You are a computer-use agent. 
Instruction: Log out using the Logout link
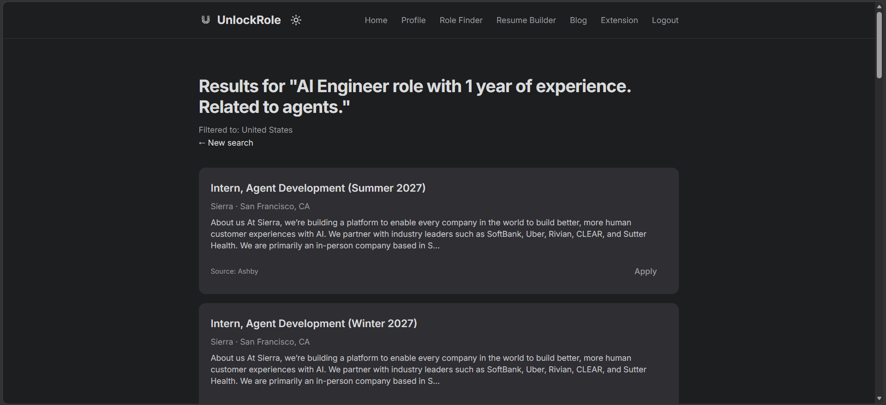click(x=665, y=20)
